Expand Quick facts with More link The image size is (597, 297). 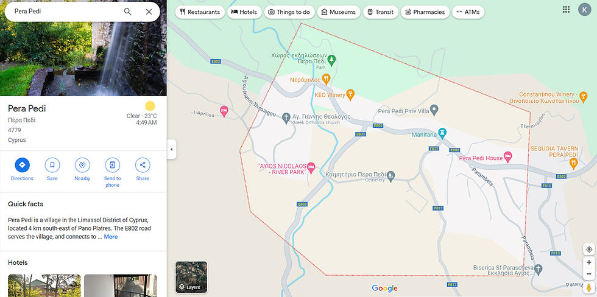click(x=111, y=237)
